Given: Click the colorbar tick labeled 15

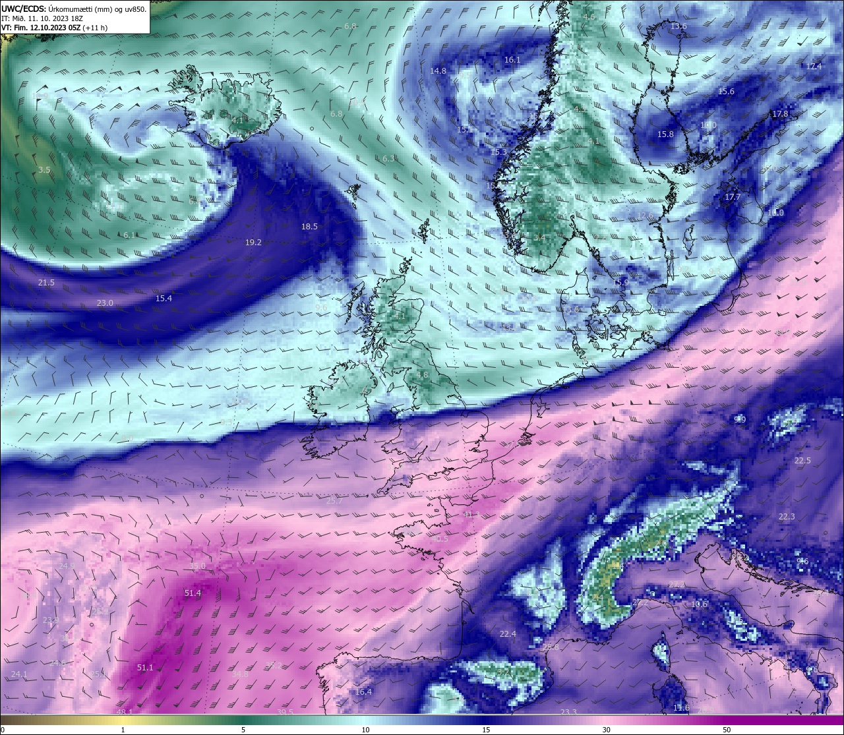Looking at the screenshot, I should pos(485,730).
